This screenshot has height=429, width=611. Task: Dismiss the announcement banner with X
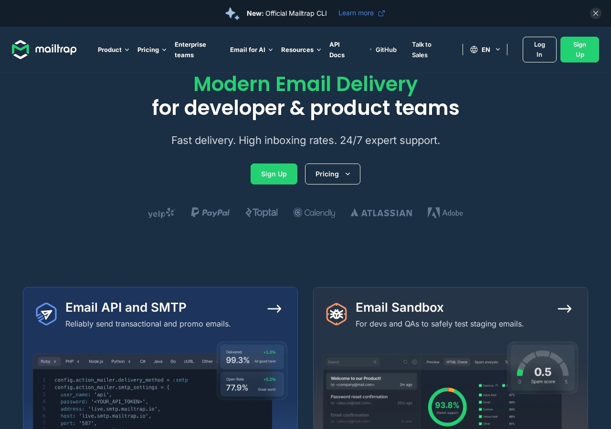click(x=596, y=13)
